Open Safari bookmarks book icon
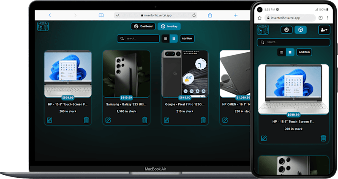 [x=101, y=15]
